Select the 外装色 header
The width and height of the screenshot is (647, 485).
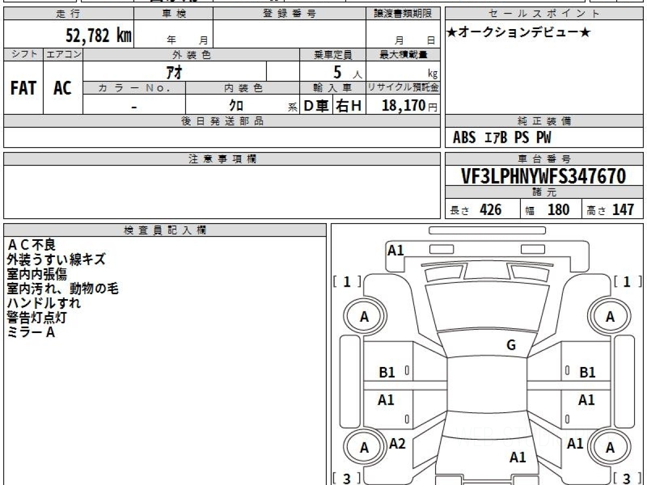(x=191, y=54)
